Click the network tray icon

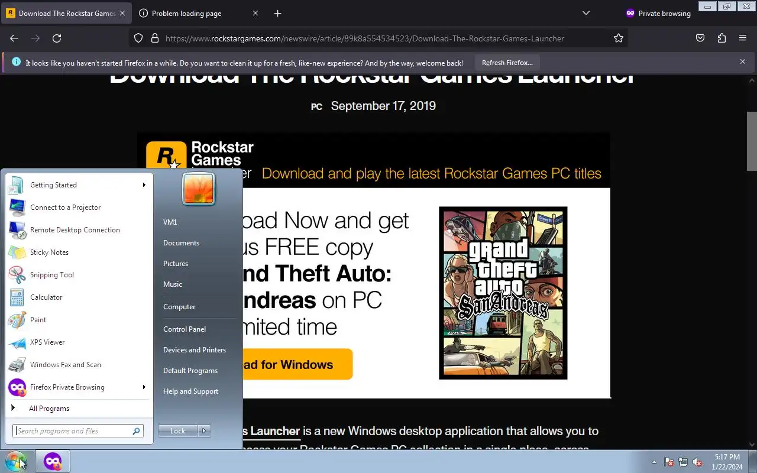(x=683, y=462)
